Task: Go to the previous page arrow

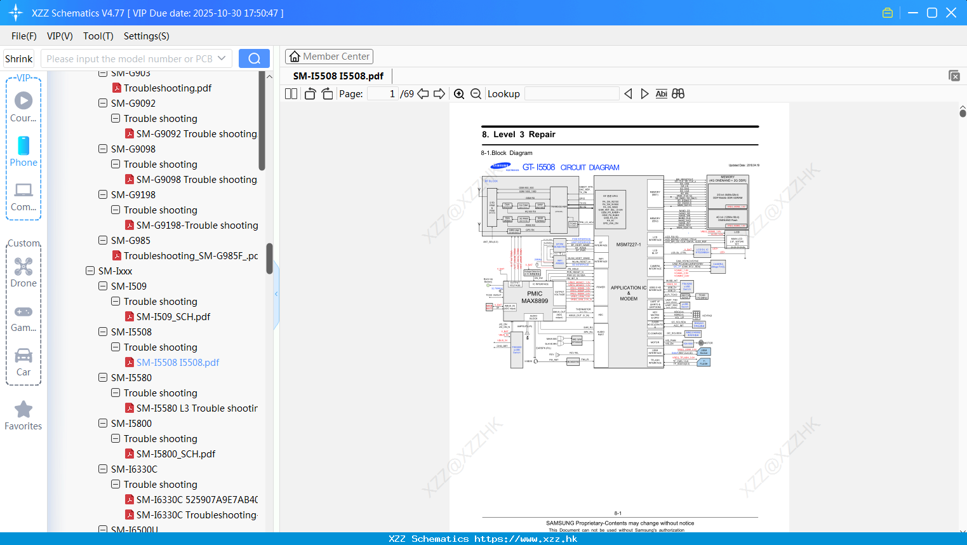Action: [423, 94]
